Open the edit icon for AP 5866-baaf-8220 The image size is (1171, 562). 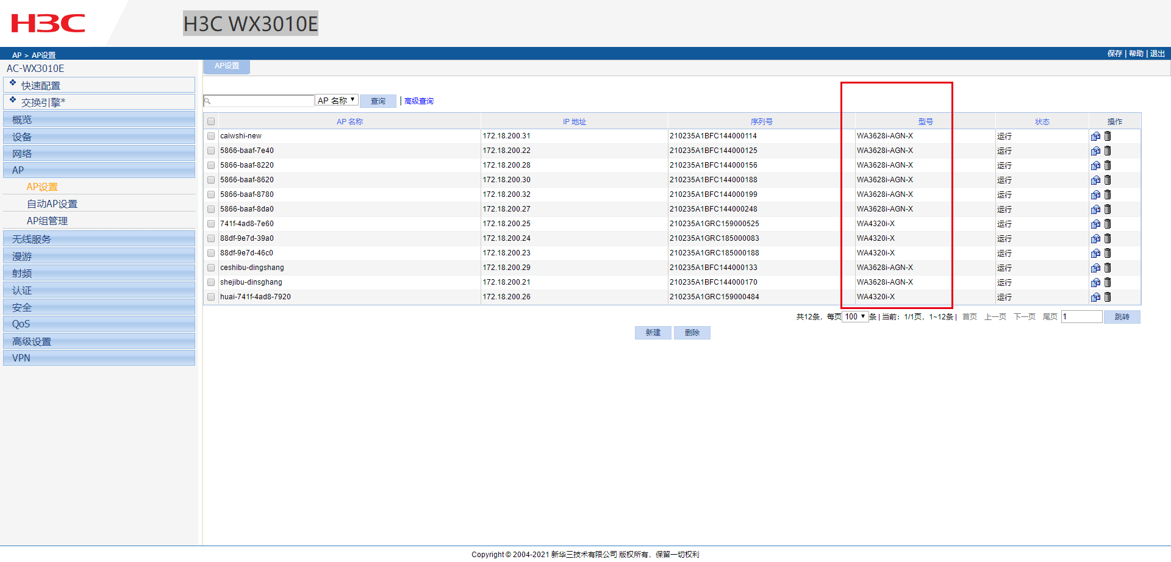point(1096,165)
